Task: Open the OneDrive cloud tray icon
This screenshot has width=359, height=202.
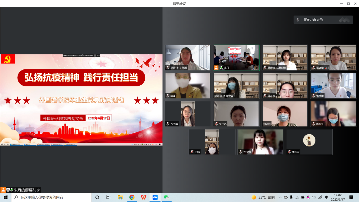Action: point(286,197)
